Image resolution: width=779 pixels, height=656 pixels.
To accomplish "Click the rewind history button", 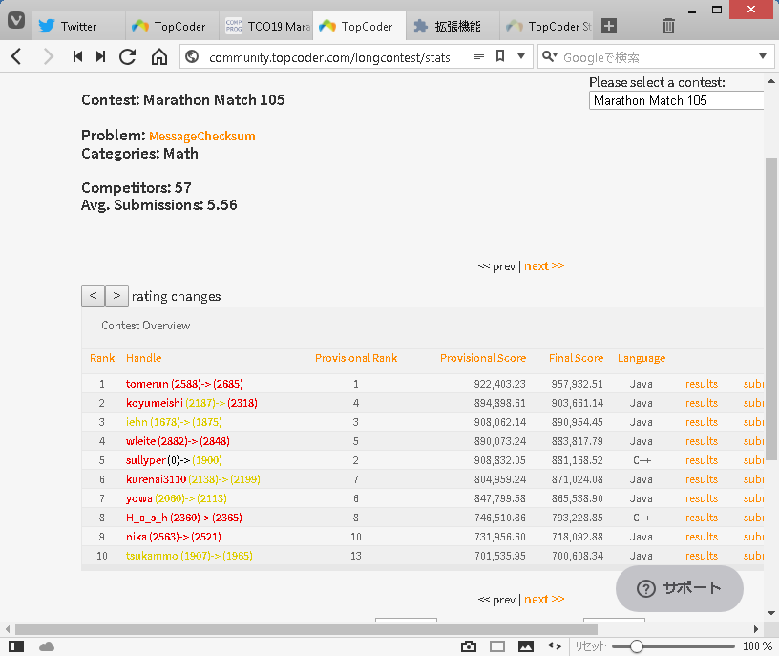I will pos(77,56).
